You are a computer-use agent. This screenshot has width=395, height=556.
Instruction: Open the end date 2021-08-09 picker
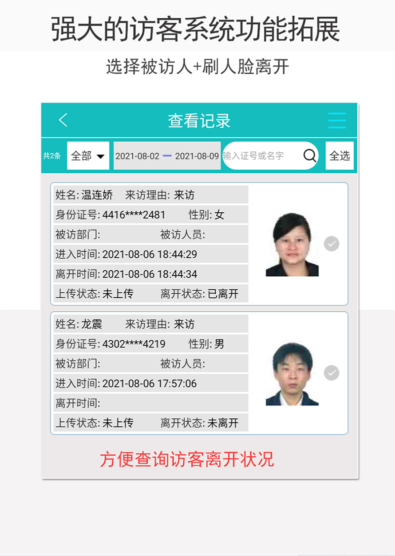196,156
